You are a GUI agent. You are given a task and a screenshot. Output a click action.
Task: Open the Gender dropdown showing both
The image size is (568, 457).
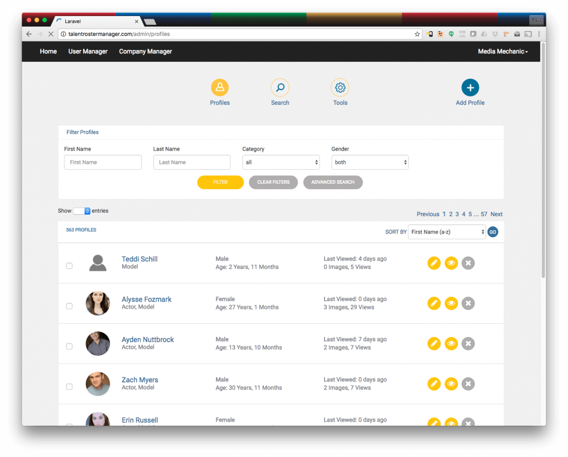(x=370, y=162)
